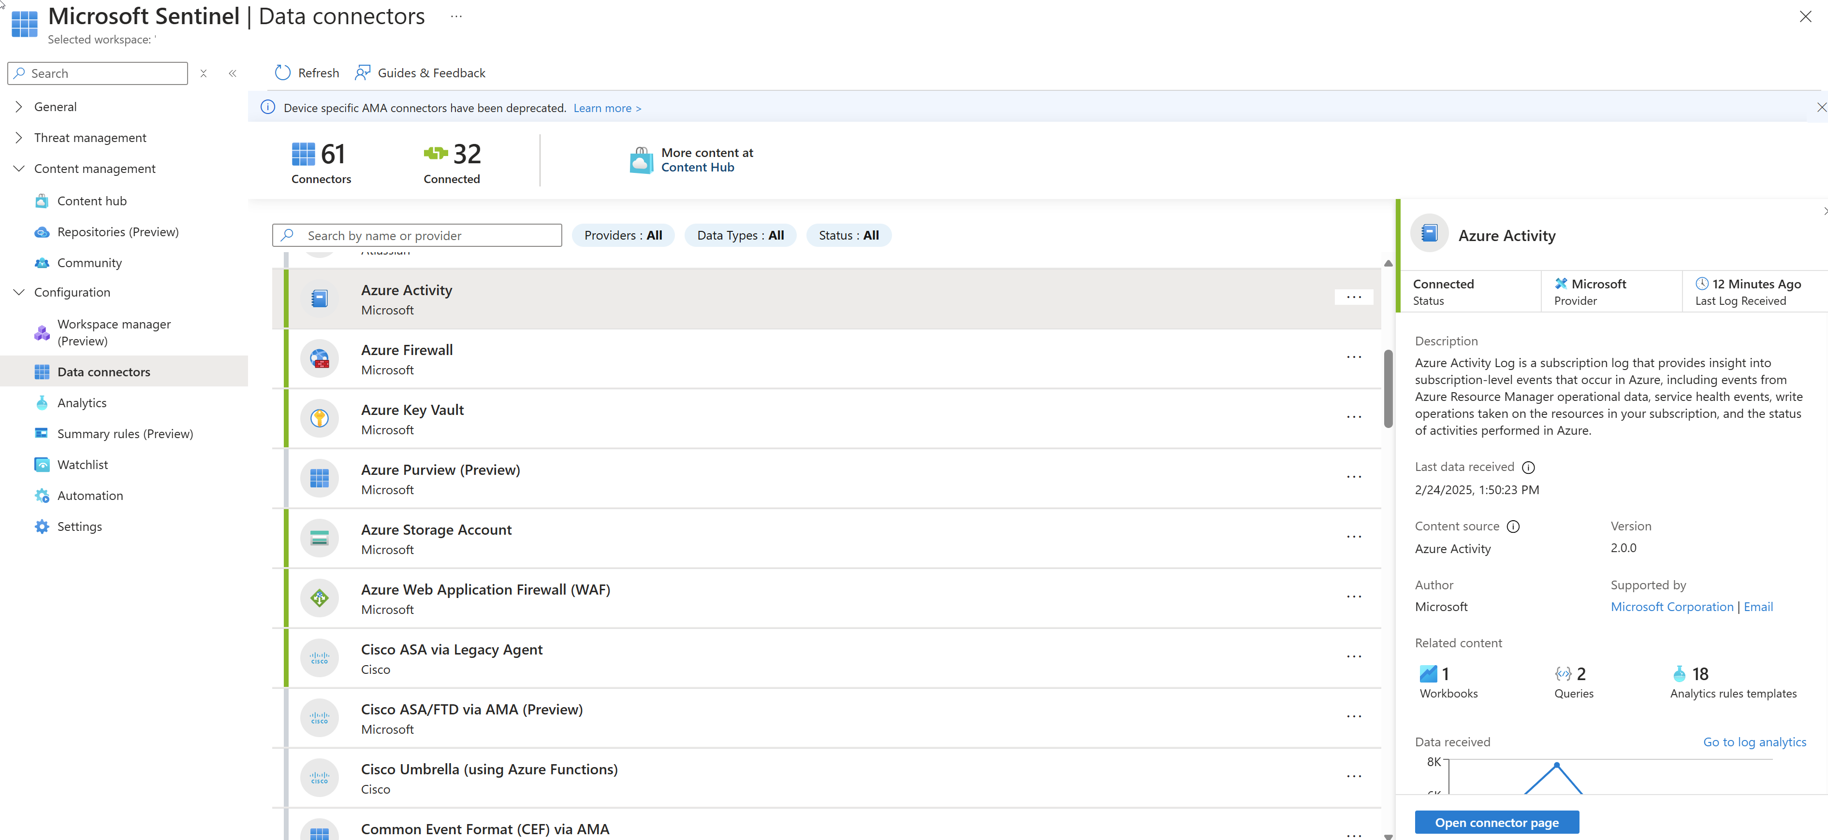Click the connector list scrollbar thumb
1828x840 pixels.
(x=1388, y=388)
